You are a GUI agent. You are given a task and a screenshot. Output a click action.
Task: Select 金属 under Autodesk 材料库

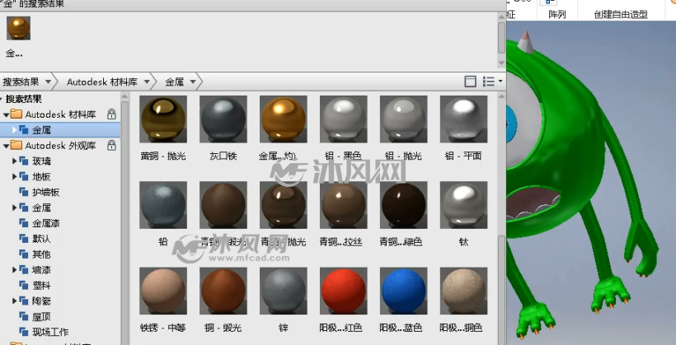[42, 129]
